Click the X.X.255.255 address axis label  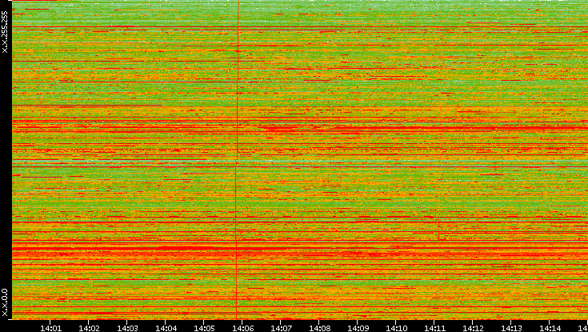(x=5, y=32)
